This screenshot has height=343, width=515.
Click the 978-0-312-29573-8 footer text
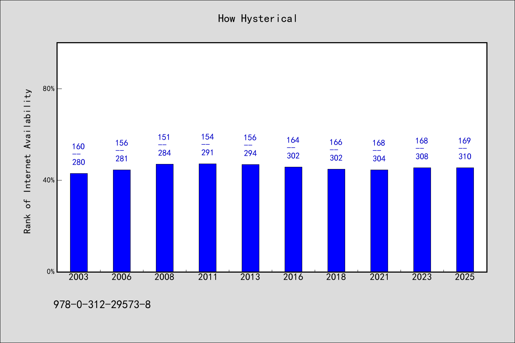[102, 305]
